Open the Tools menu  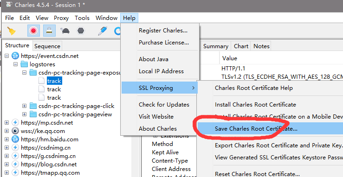point(82,18)
